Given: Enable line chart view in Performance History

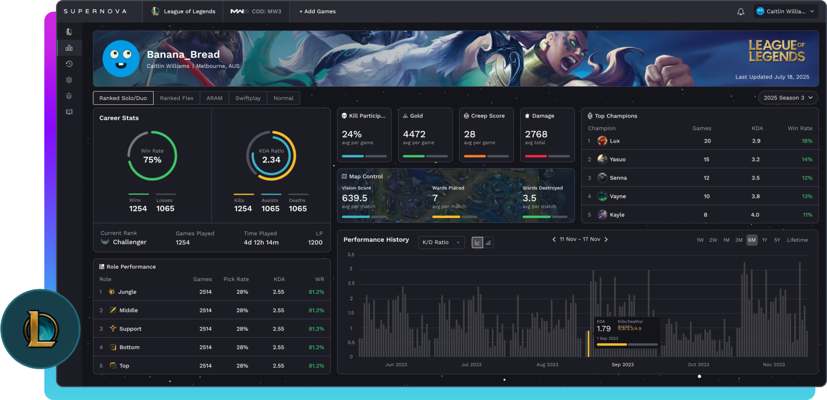Looking at the screenshot, I should pos(477,242).
